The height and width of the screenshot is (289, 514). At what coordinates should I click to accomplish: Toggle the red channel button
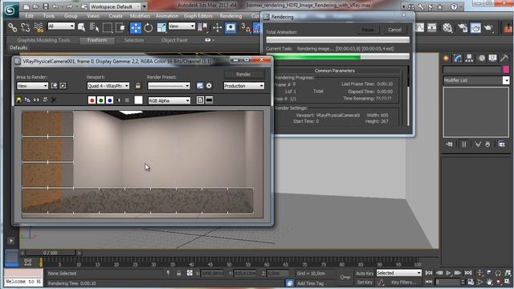[92, 100]
